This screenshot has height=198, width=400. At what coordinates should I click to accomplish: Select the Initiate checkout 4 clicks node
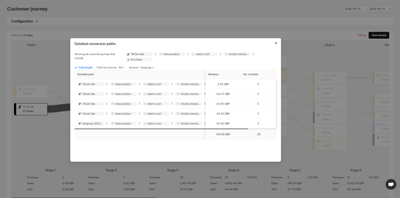[x=329, y=78]
